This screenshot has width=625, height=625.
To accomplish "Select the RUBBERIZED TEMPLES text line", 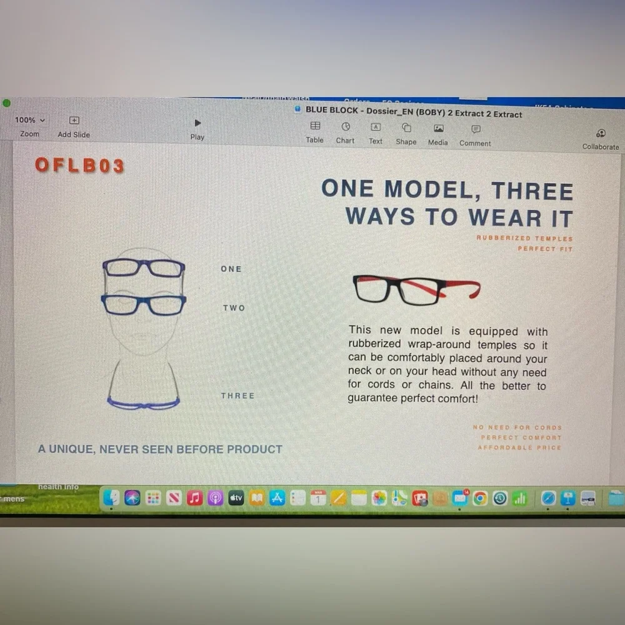I will [x=524, y=238].
